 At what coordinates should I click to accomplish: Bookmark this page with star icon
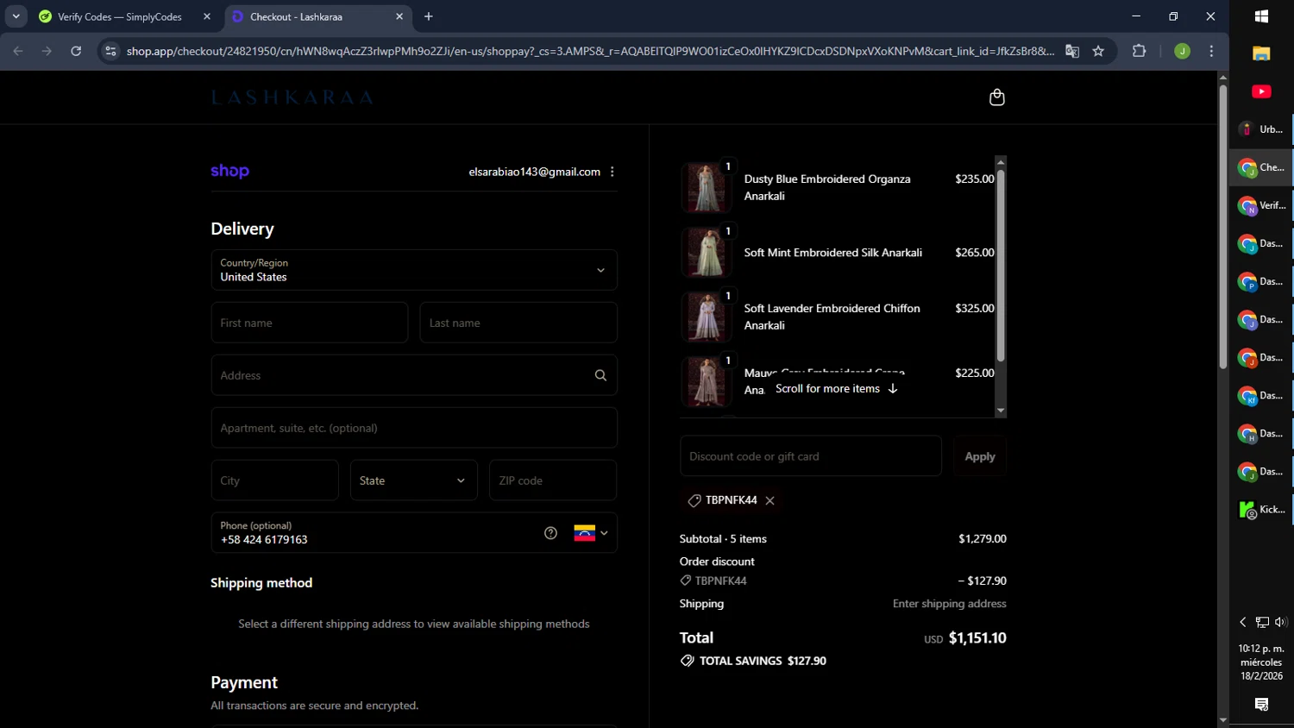[x=1098, y=51]
